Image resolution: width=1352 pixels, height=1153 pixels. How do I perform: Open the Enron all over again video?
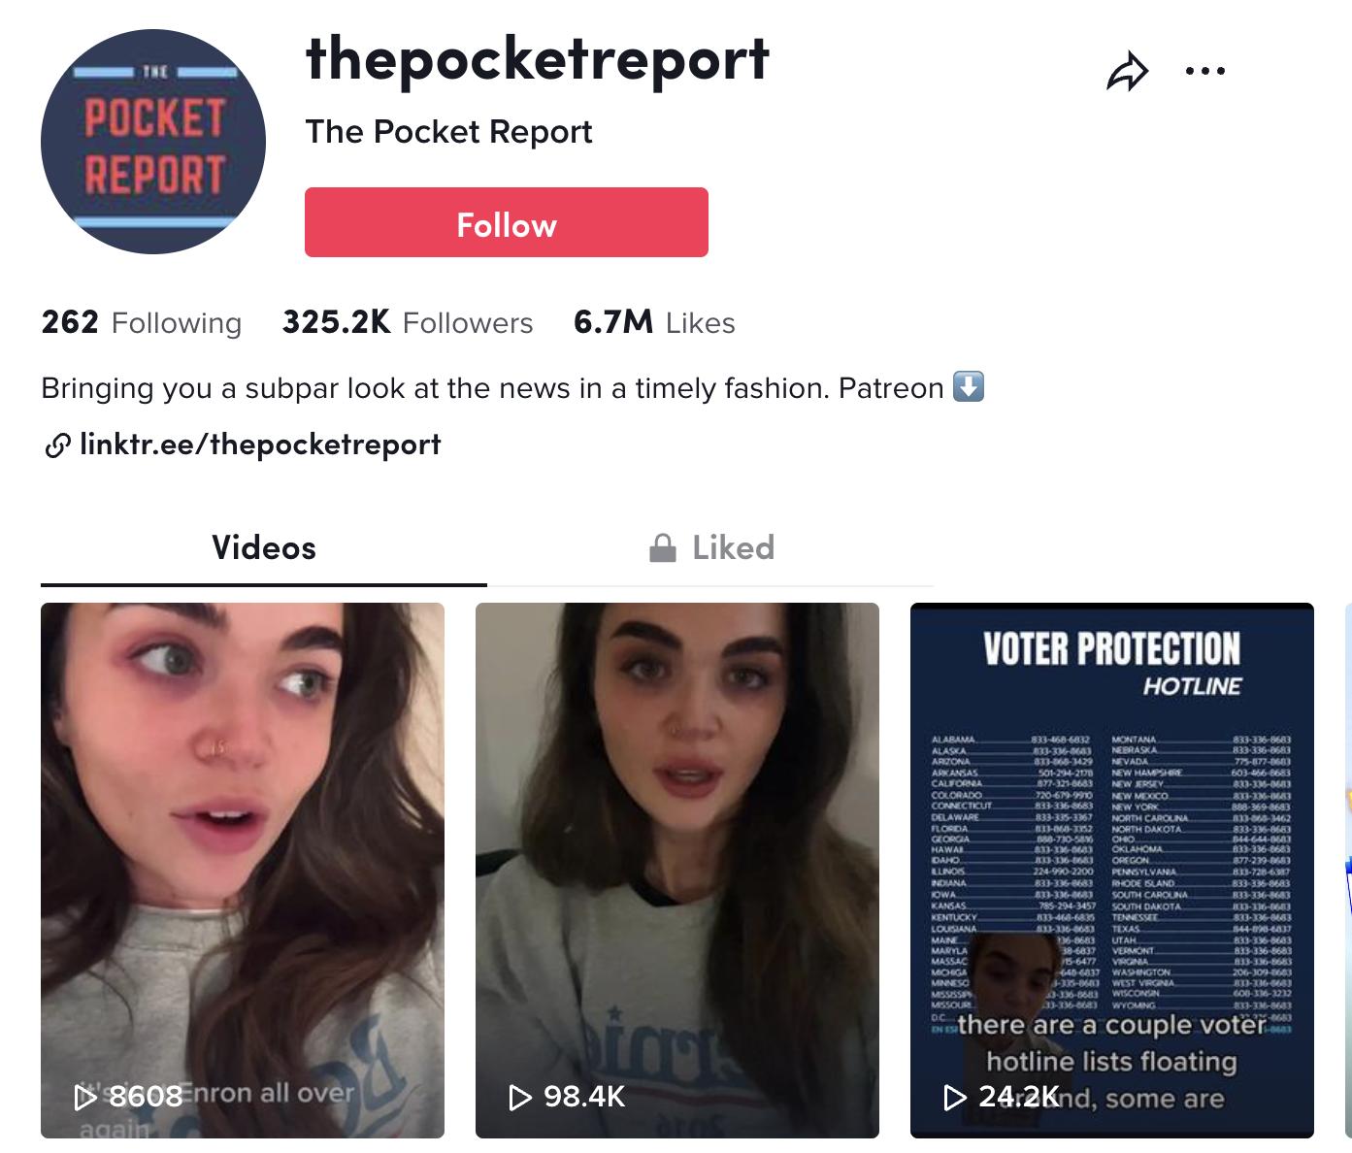[243, 871]
